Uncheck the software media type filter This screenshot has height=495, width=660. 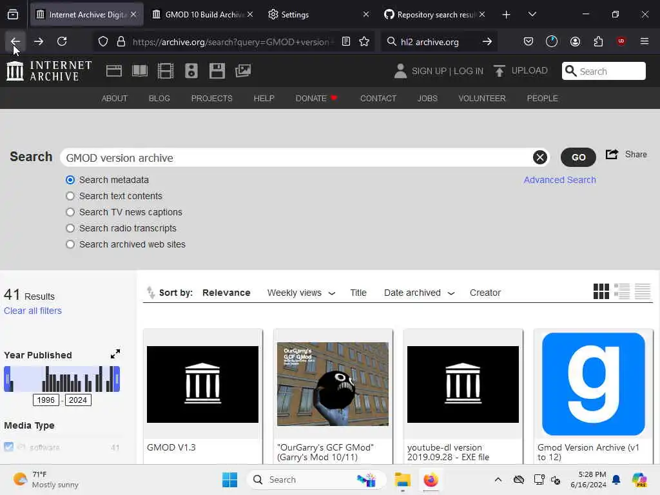click(8, 447)
